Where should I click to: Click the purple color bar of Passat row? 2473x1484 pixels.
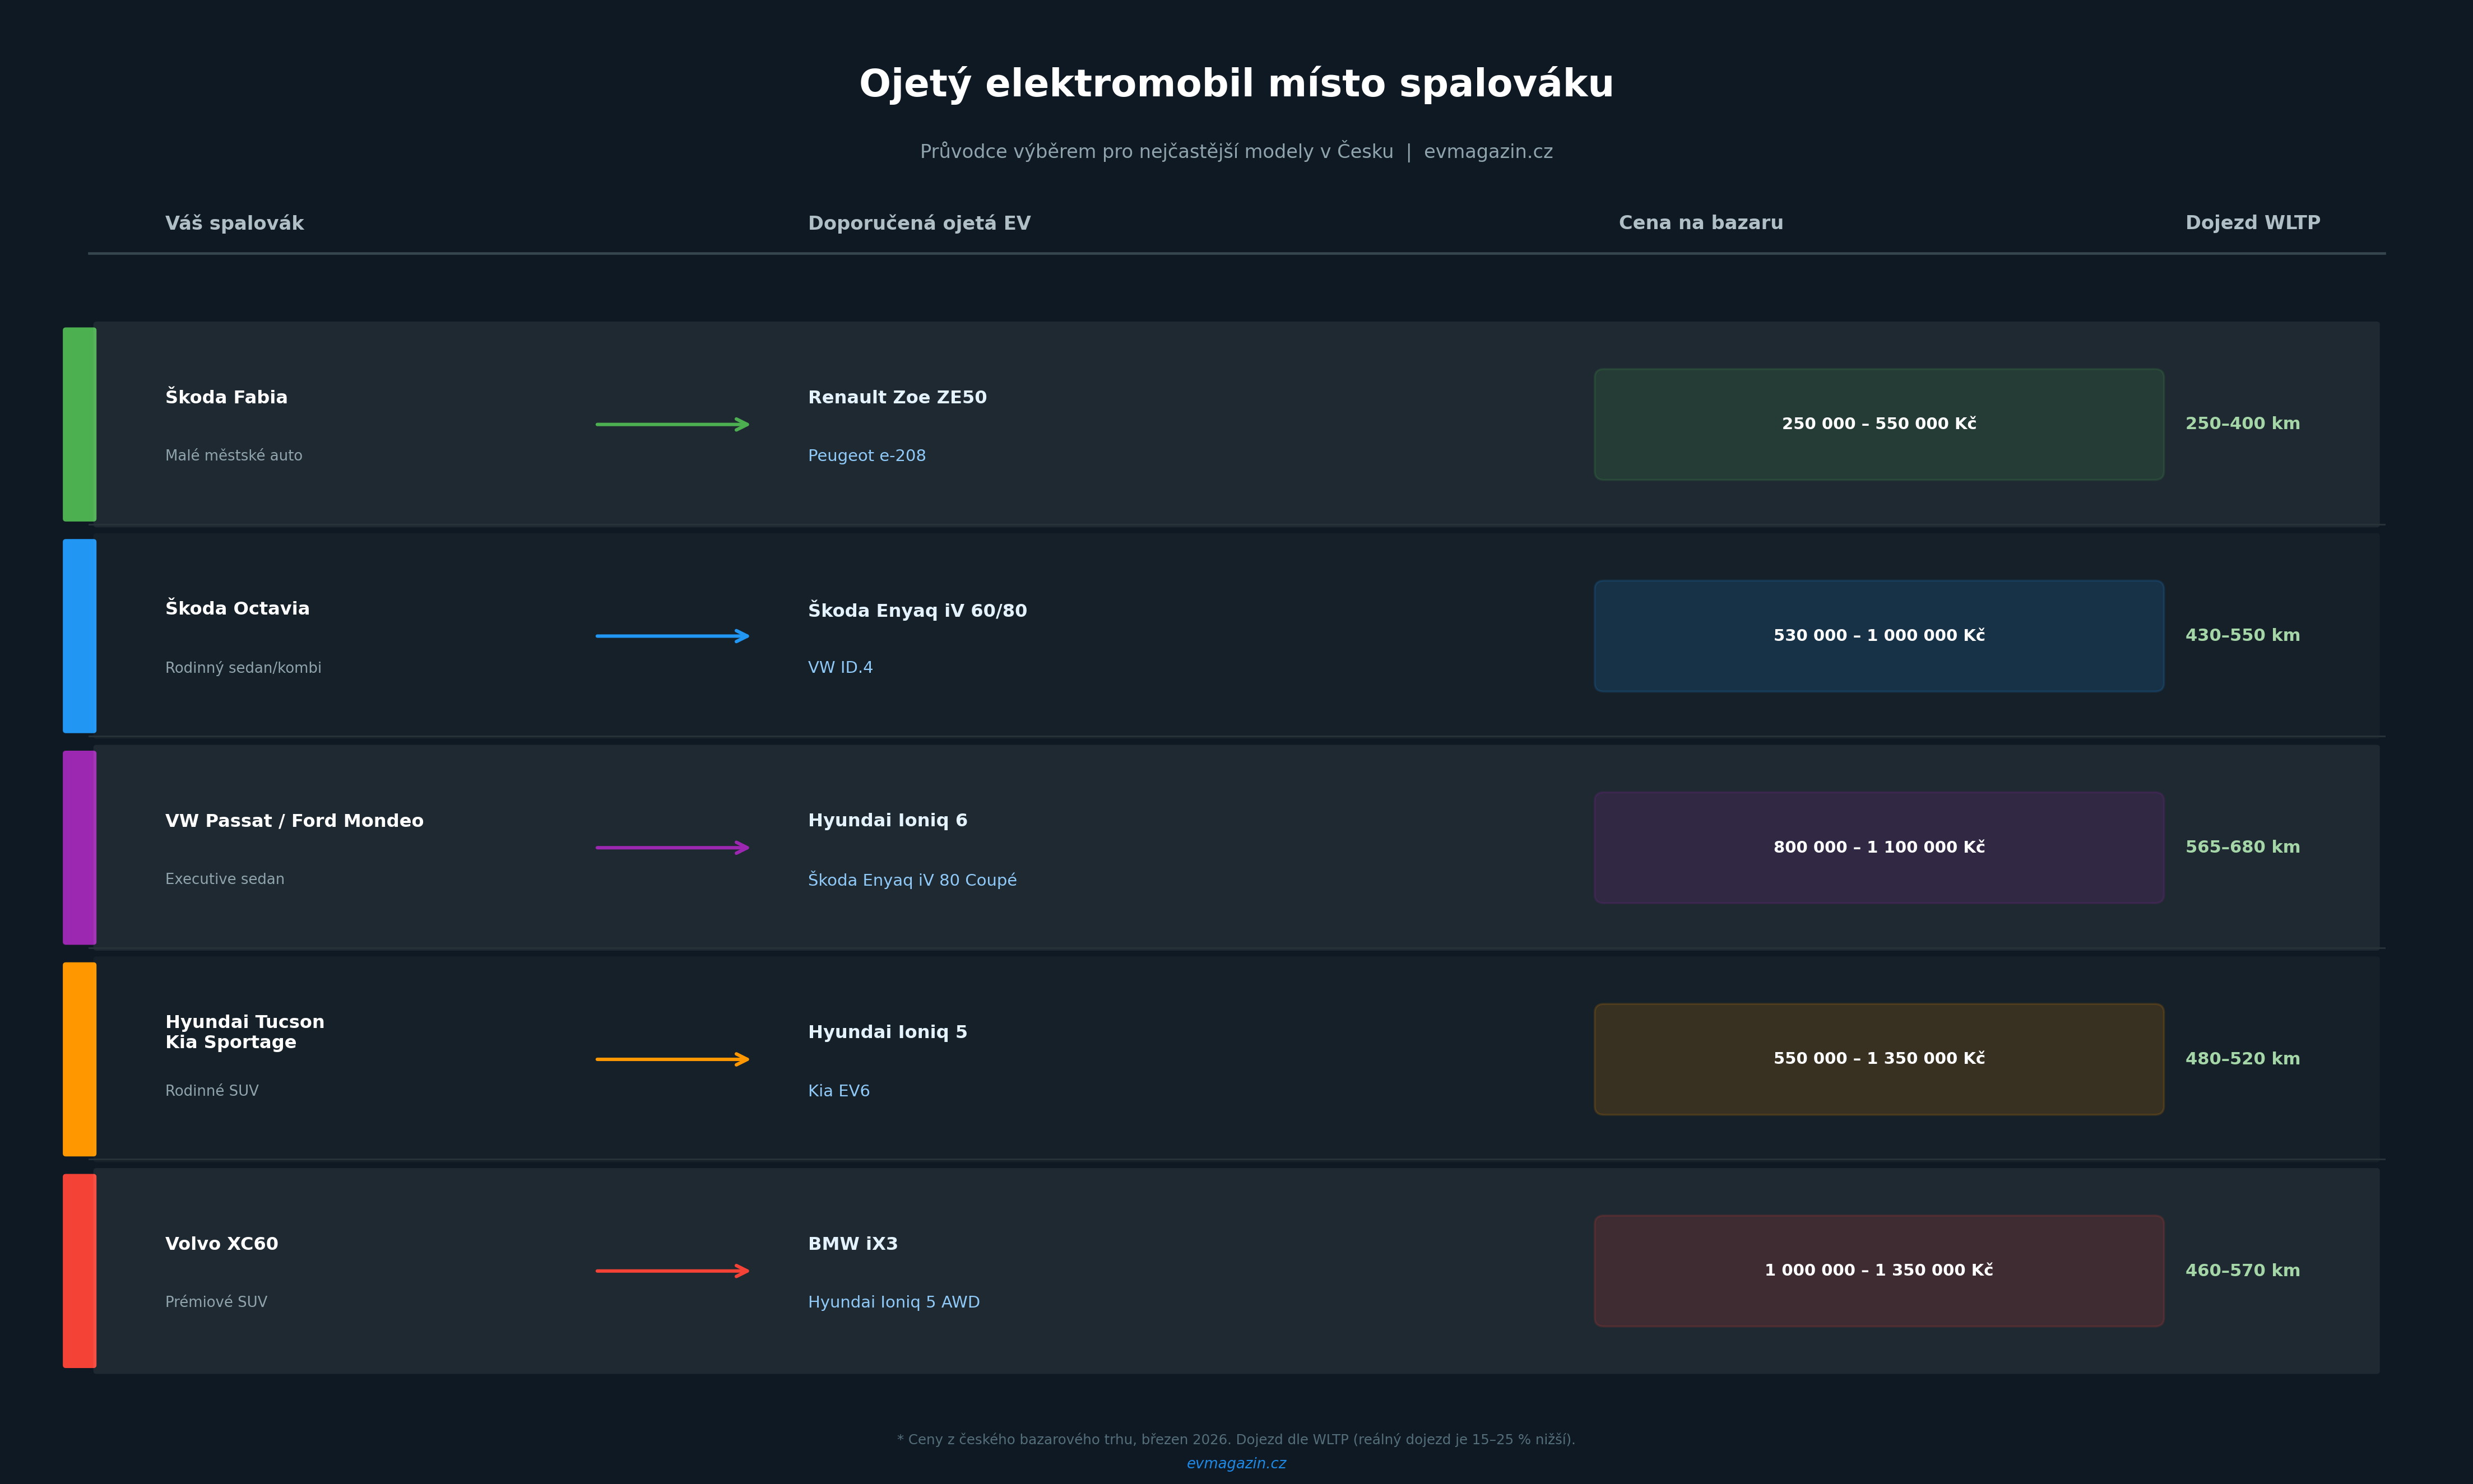click(x=80, y=848)
